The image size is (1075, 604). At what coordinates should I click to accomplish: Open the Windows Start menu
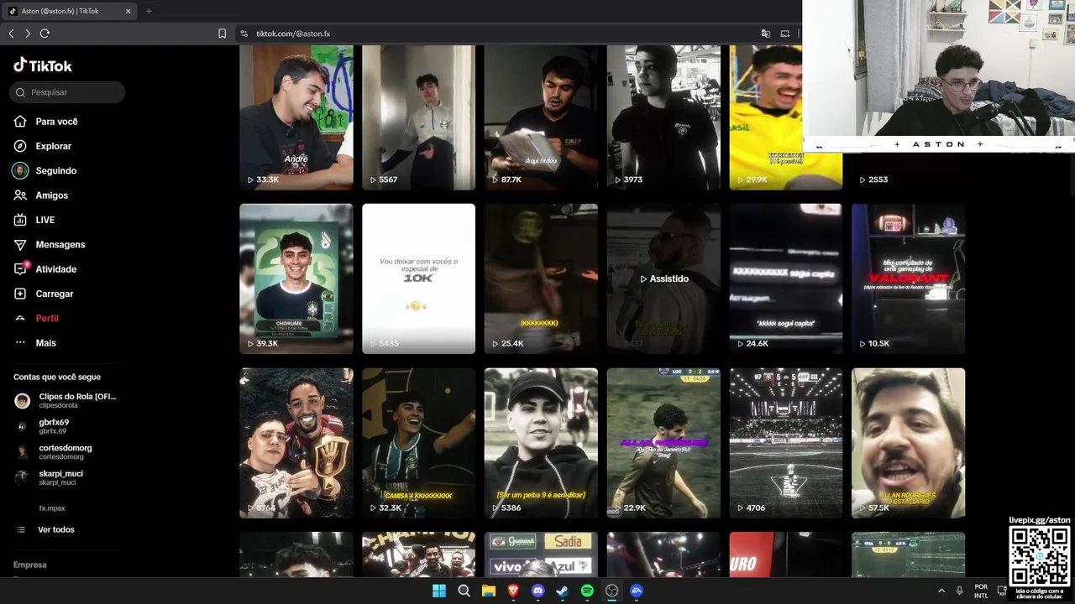439,591
